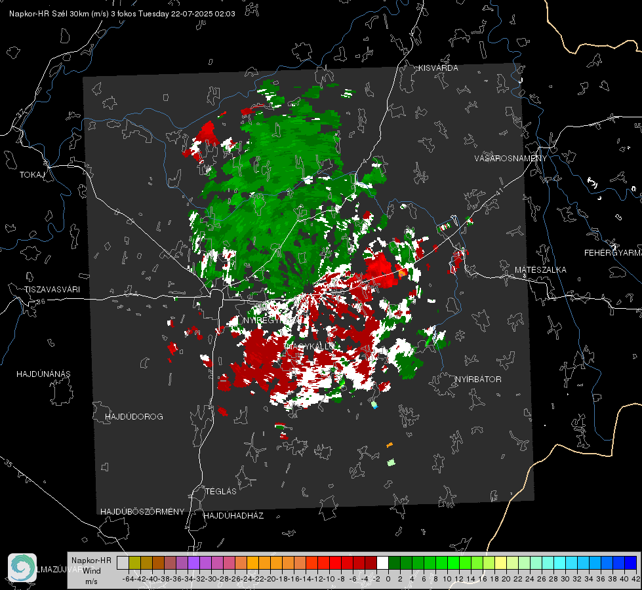642x590 pixels.
Task: Click the 0 value on the scale
Action: pos(388,579)
